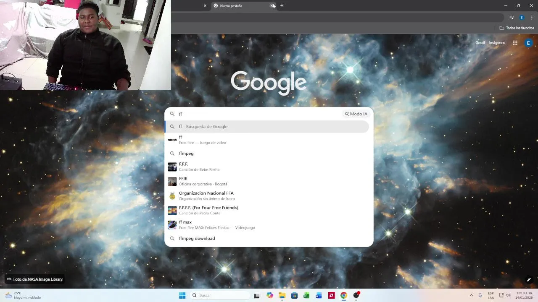
Task: Pick the F.F.F. Bebe Rexha song suggestion
Action: (x=267, y=167)
